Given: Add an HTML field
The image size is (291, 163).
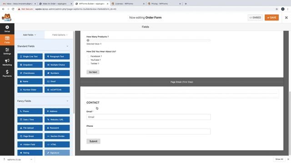Looking at the screenshot, I should [57, 144].
